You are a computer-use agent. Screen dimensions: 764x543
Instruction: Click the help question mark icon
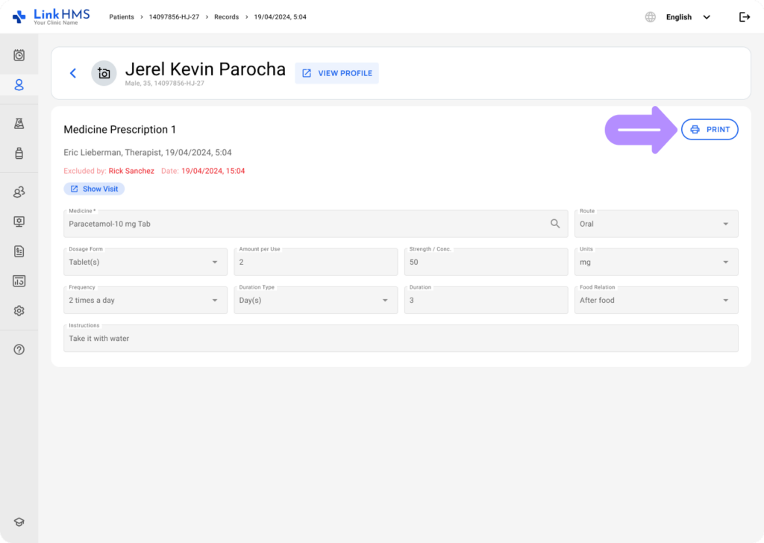tap(19, 349)
